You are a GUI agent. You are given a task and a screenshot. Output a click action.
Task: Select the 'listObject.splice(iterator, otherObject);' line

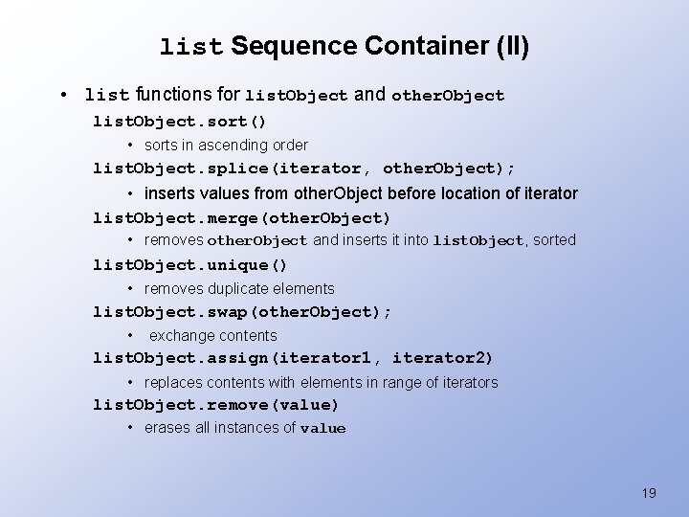[303, 169]
